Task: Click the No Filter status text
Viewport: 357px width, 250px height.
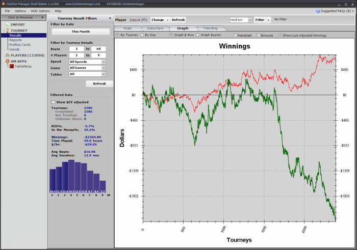Action: coord(280,19)
